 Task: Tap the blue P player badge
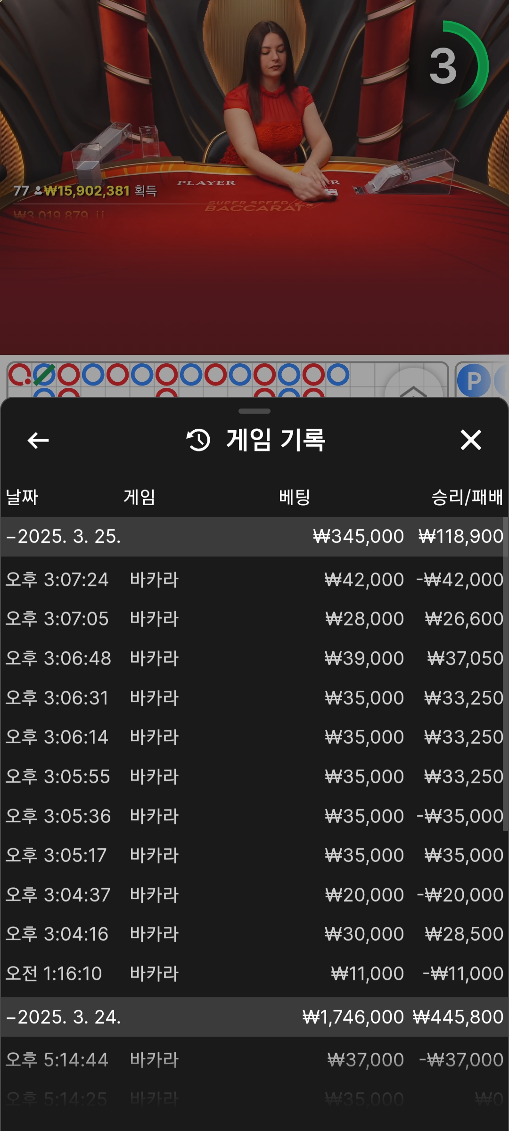[473, 380]
